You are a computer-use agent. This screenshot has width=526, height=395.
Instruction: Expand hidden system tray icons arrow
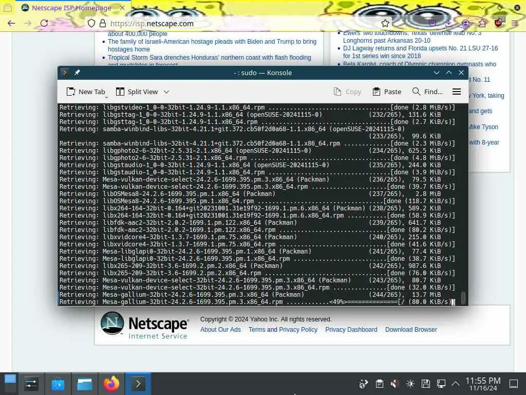(x=455, y=384)
